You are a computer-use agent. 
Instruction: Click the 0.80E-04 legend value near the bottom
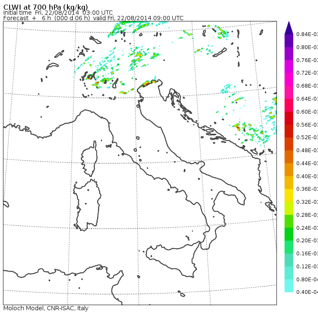[x=307, y=280]
